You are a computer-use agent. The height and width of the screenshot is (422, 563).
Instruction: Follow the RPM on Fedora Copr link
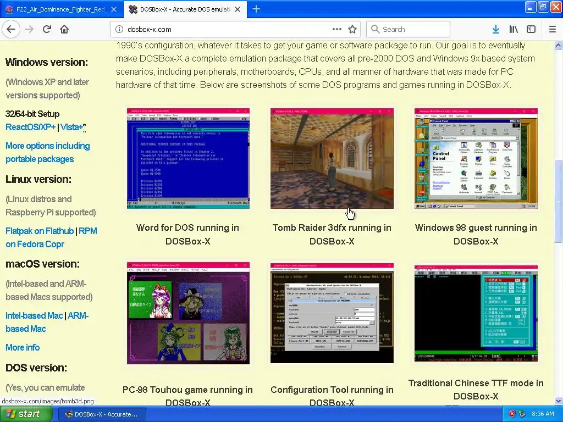pyautogui.click(x=87, y=231)
